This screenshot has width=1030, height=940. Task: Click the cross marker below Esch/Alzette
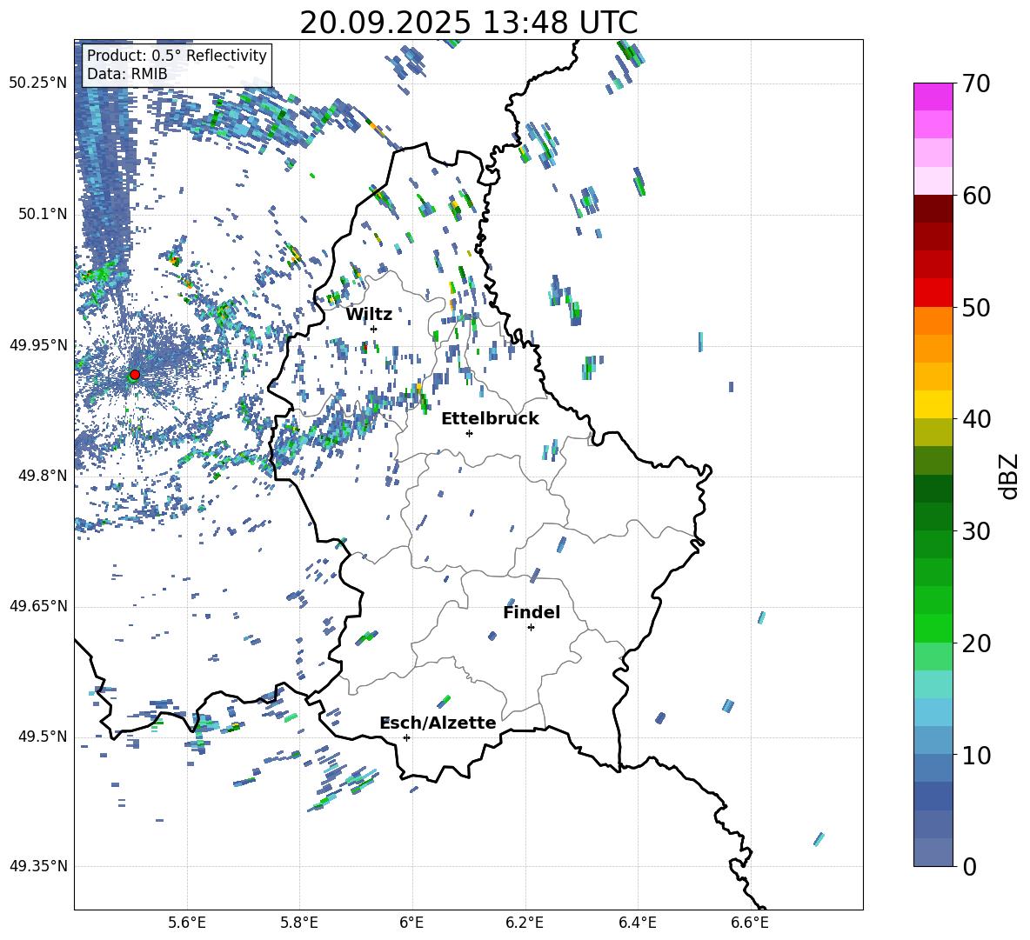click(x=406, y=737)
